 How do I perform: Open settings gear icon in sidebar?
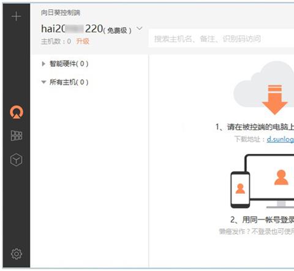pos(17,254)
